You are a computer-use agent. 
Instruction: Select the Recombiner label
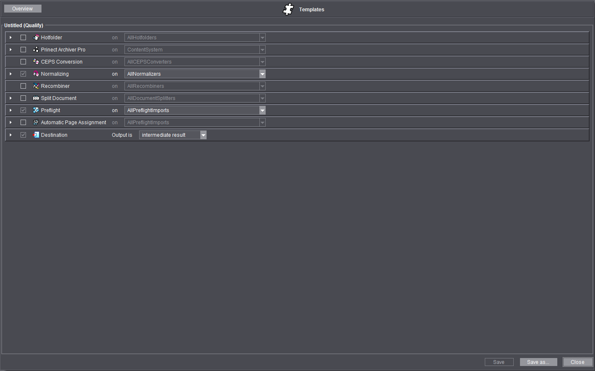point(55,86)
